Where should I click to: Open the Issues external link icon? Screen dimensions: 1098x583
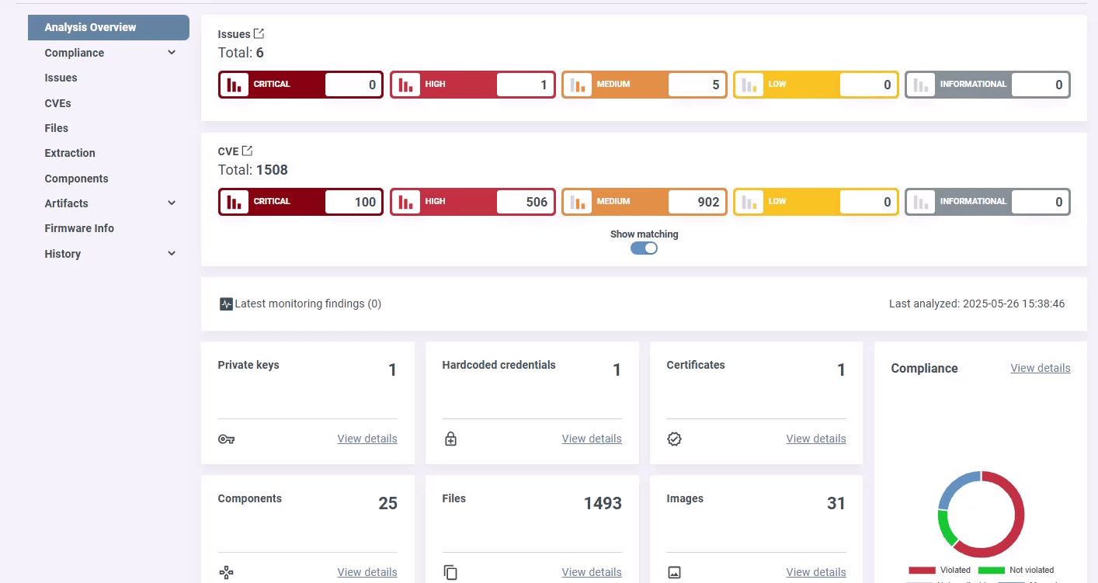[x=259, y=33]
